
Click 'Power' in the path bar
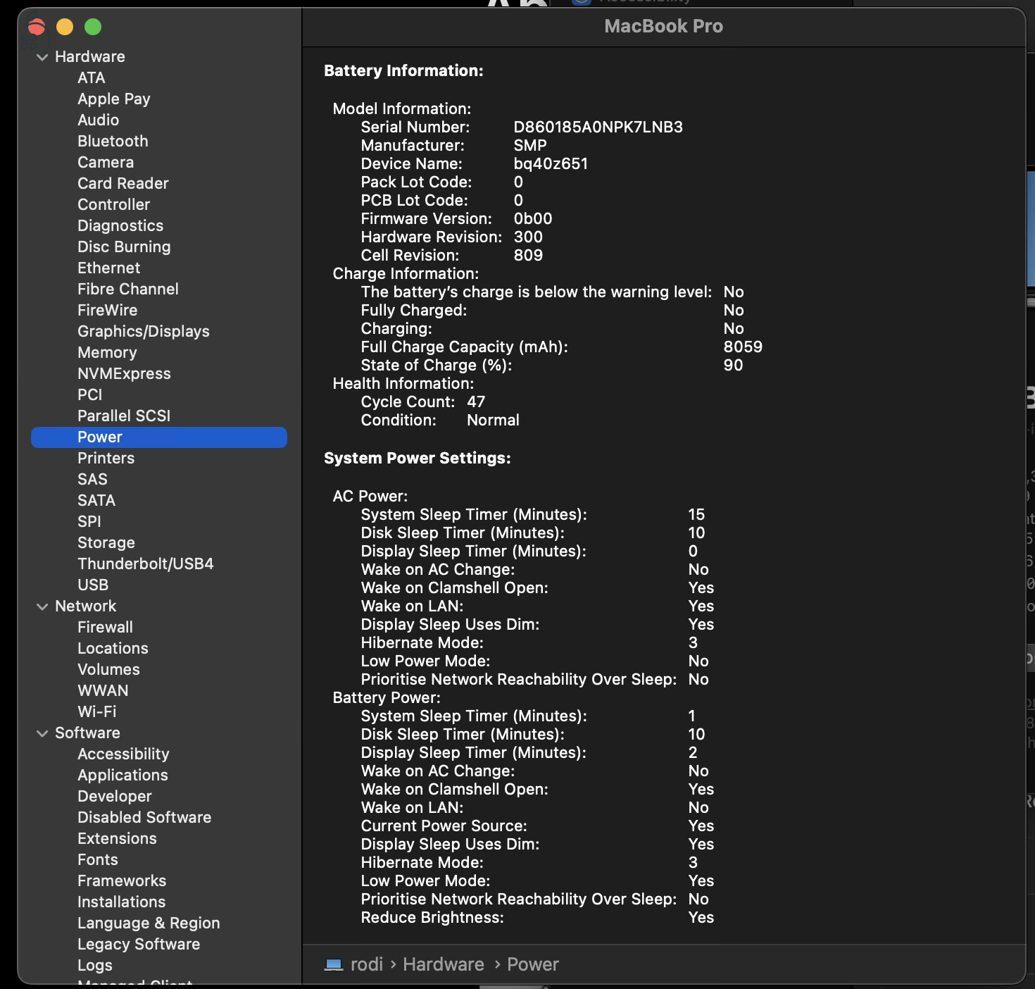[533, 964]
